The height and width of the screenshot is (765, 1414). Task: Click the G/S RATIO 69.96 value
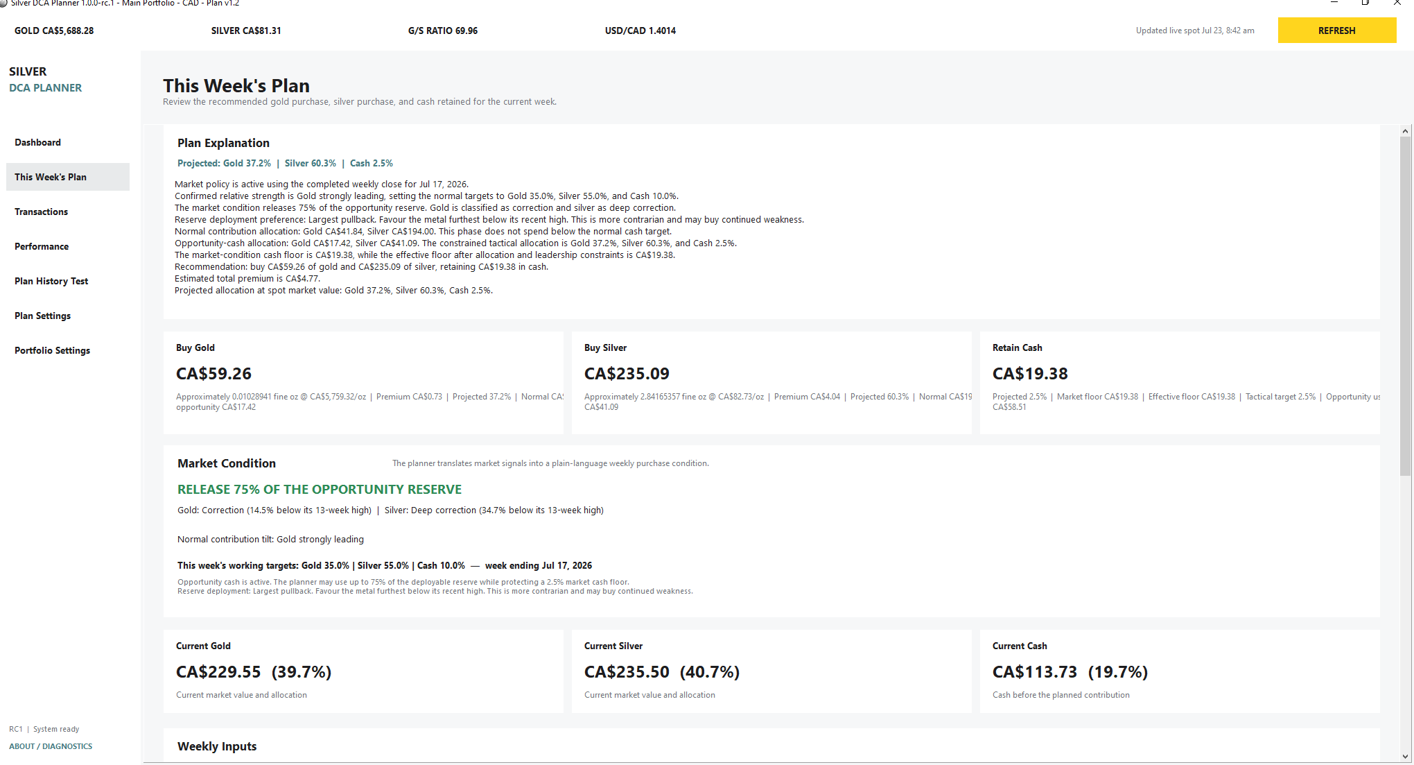point(443,31)
